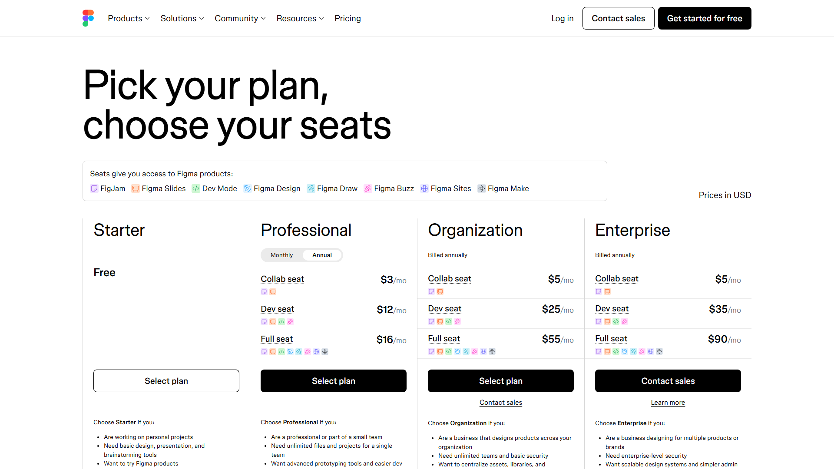Click the Figma Design icon

tap(248, 188)
